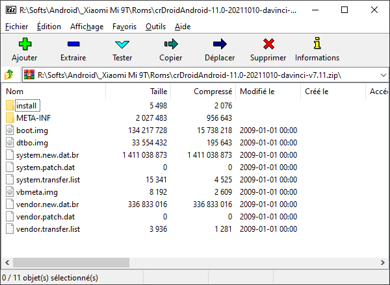Go up one folder level icon
This screenshot has width=390, height=285.
coord(9,75)
